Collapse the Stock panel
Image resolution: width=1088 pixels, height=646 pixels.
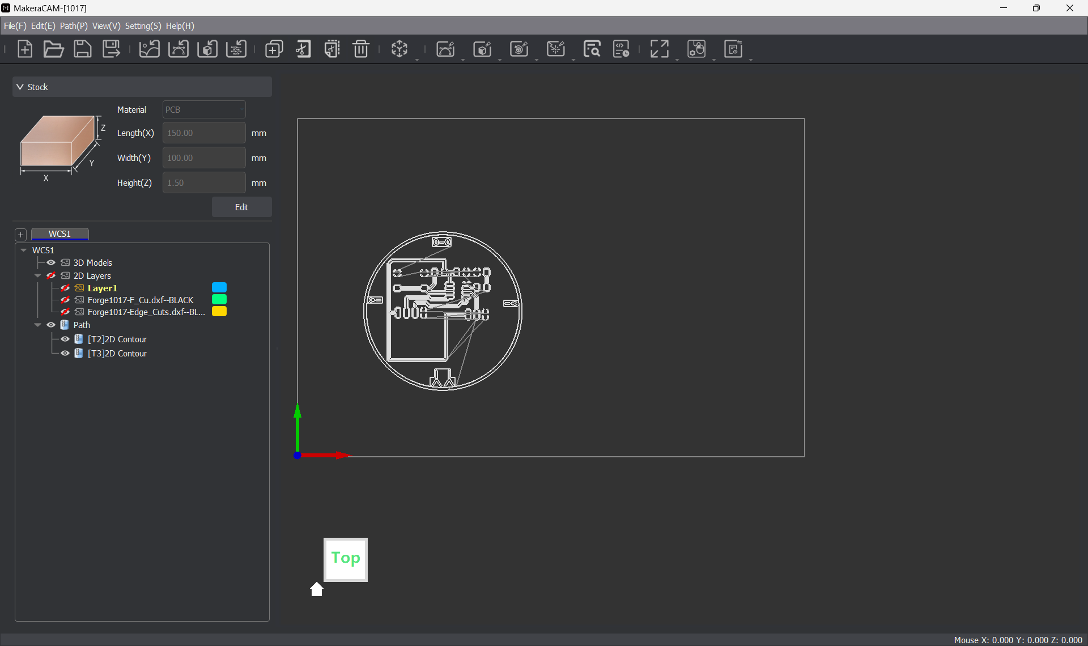click(x=20, y=87)
